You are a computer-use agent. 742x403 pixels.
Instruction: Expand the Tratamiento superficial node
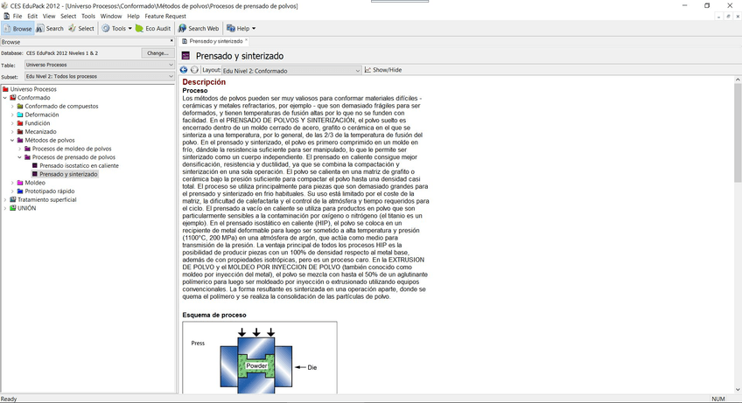tap(5, 199)
